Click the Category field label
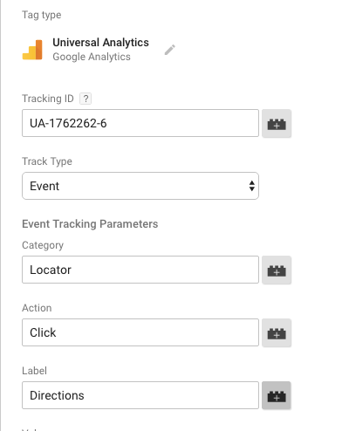342x431 pixels. point(43,245)
